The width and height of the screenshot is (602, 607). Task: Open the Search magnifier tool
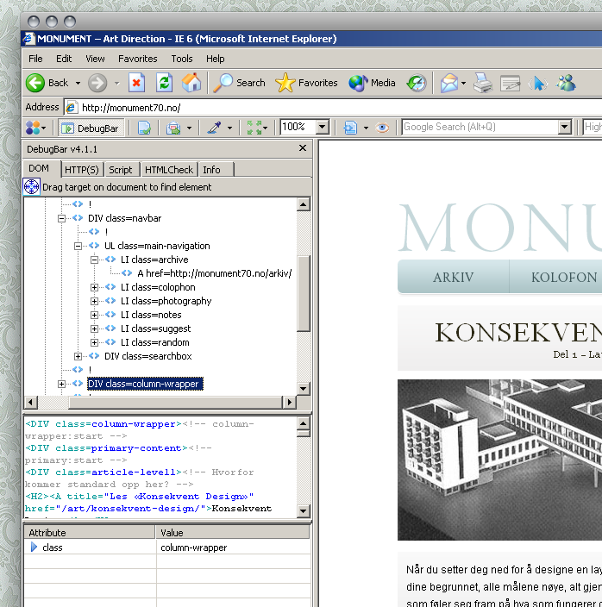[x=239, y=83]
